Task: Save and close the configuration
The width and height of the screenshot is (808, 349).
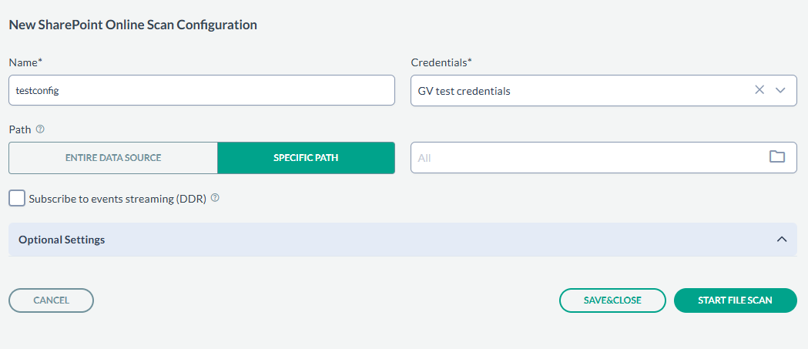Action: [612, 300]
